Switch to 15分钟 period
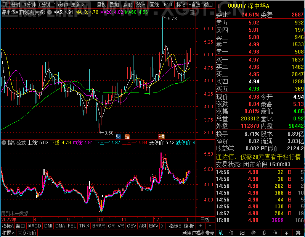305x237 pixels. 61,5
